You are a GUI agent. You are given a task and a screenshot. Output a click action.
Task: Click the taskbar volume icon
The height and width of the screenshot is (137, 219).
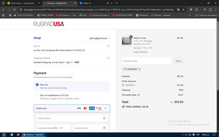[186, 135]
